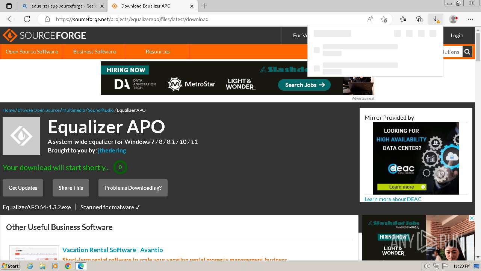Click the Problems Downloading? button

[x=133, y=188]
